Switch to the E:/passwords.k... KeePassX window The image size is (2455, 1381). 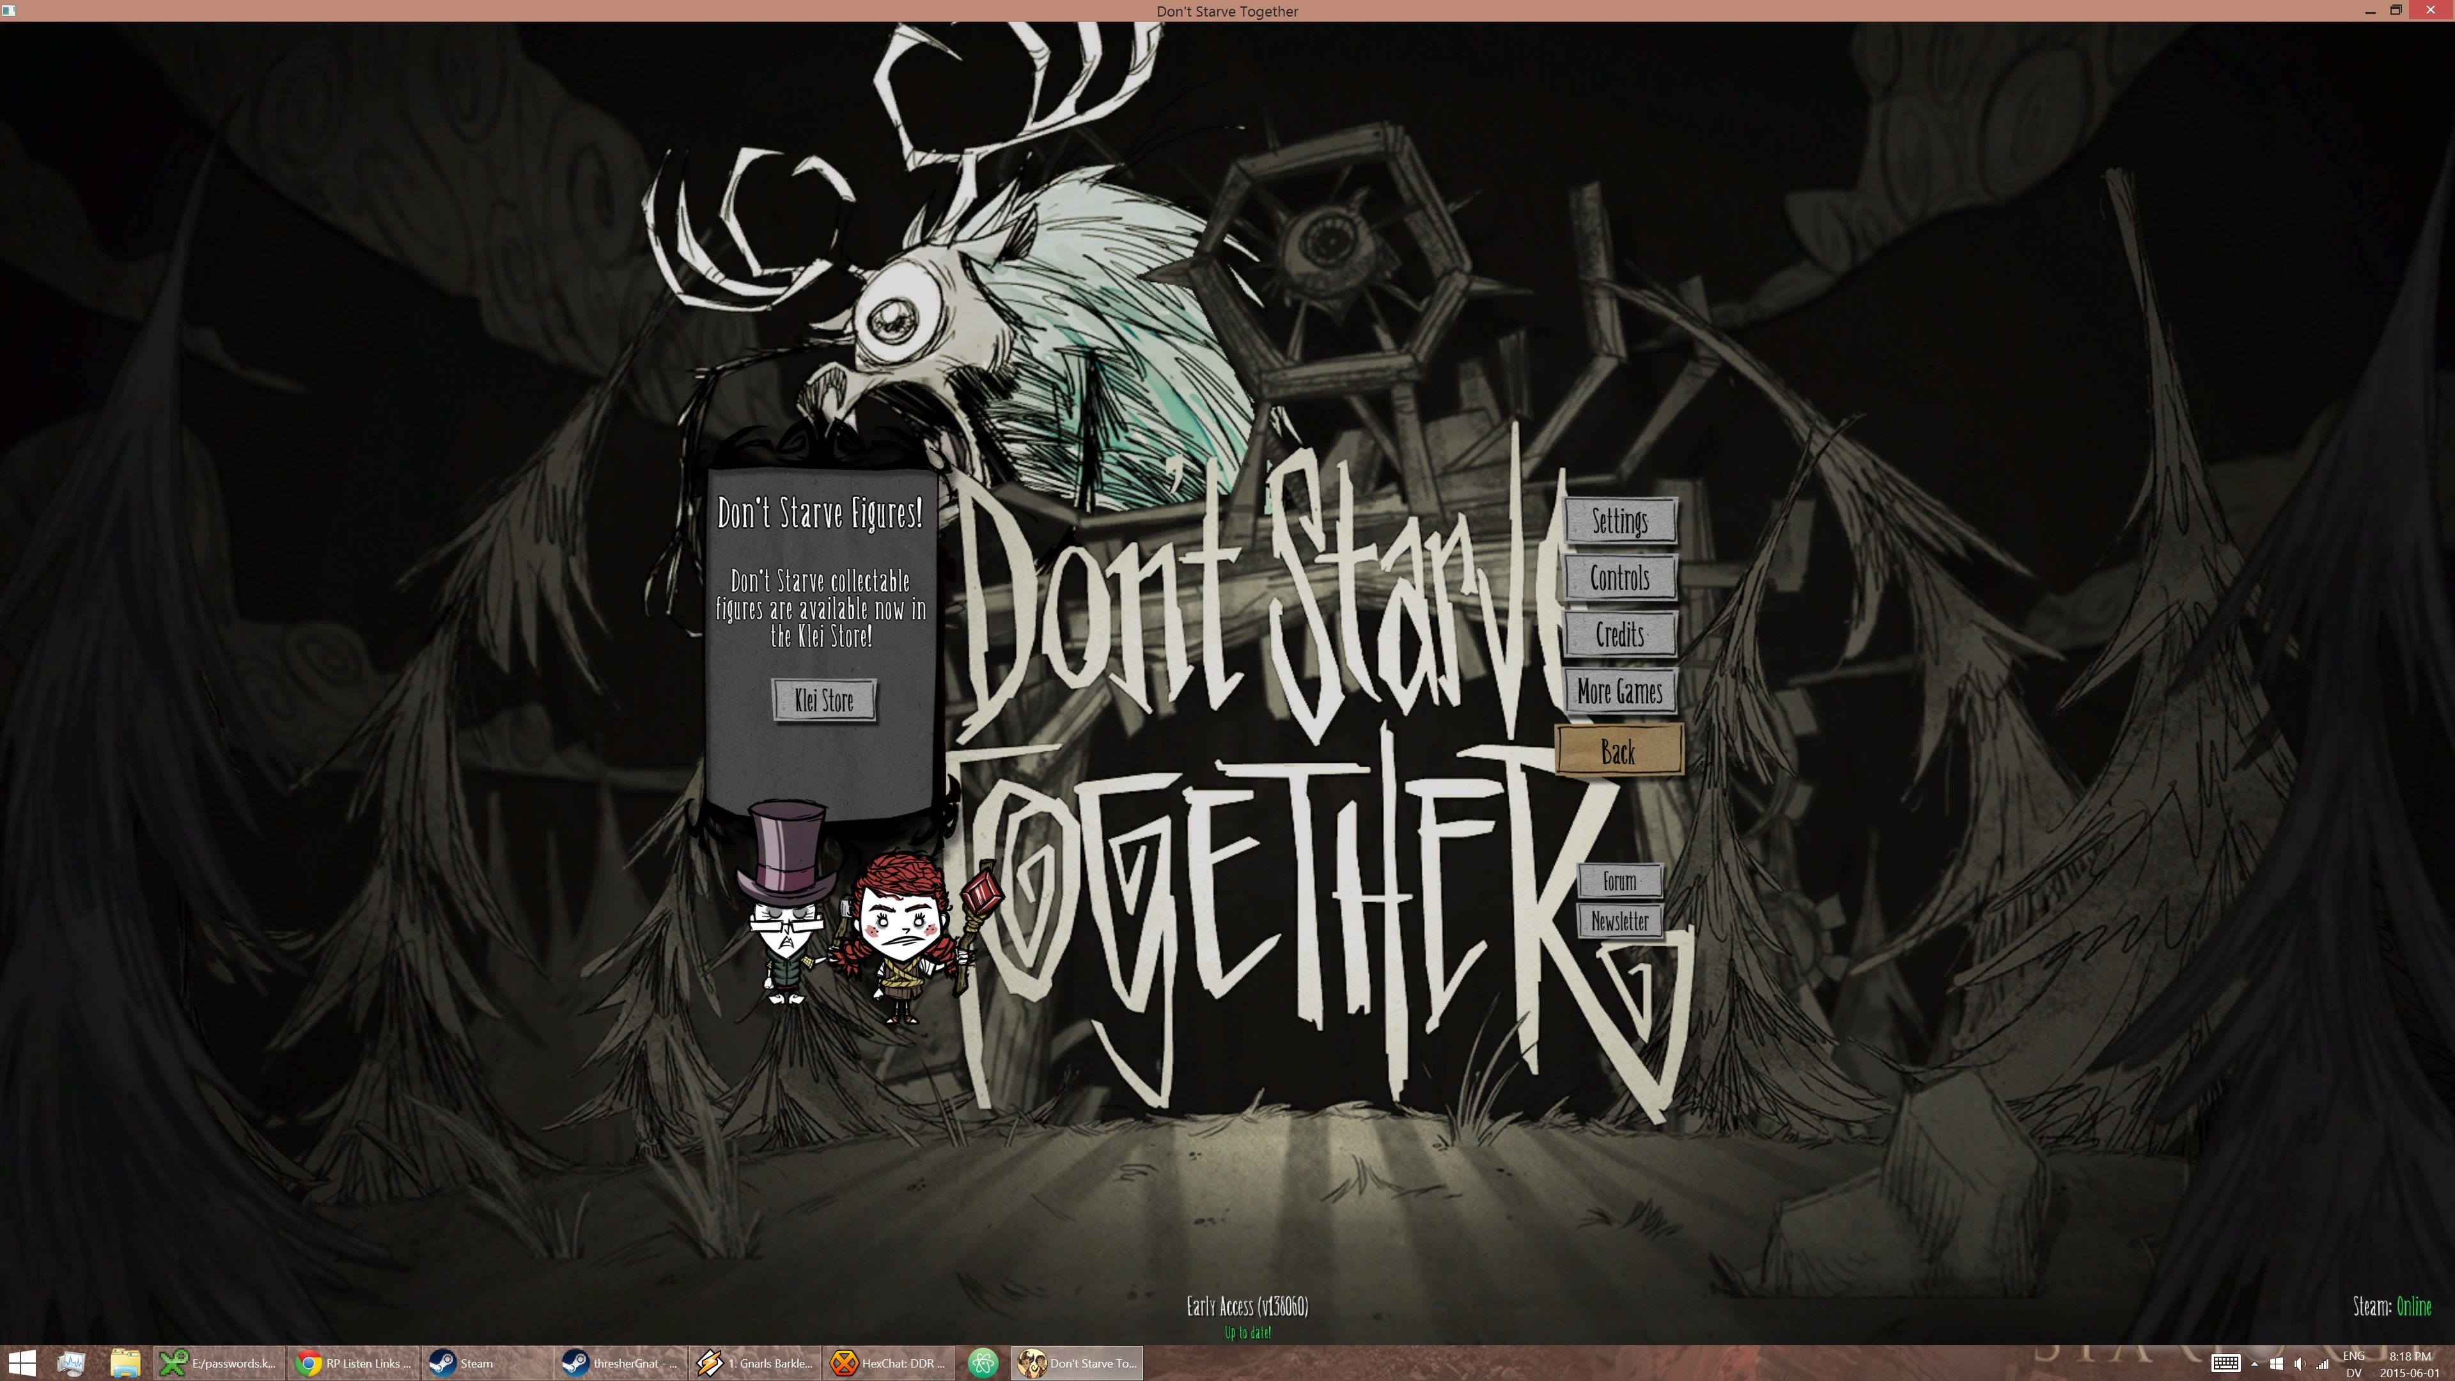click(x=219, y=1363)
